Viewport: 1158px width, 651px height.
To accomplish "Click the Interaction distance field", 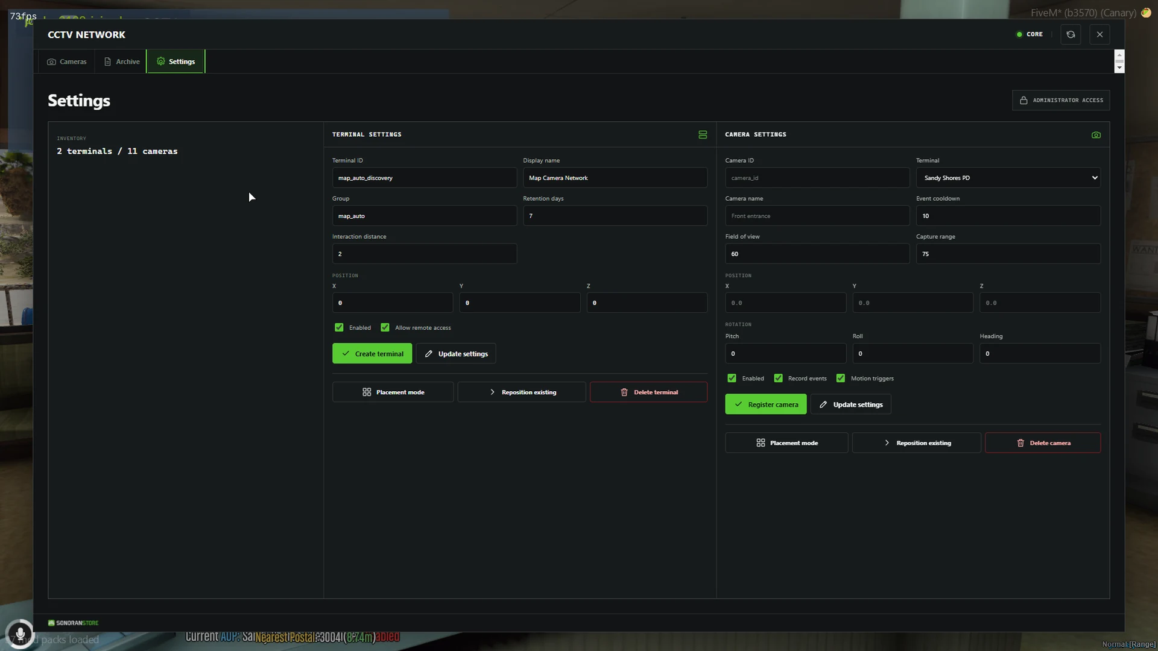I will [x=424, y=254].
